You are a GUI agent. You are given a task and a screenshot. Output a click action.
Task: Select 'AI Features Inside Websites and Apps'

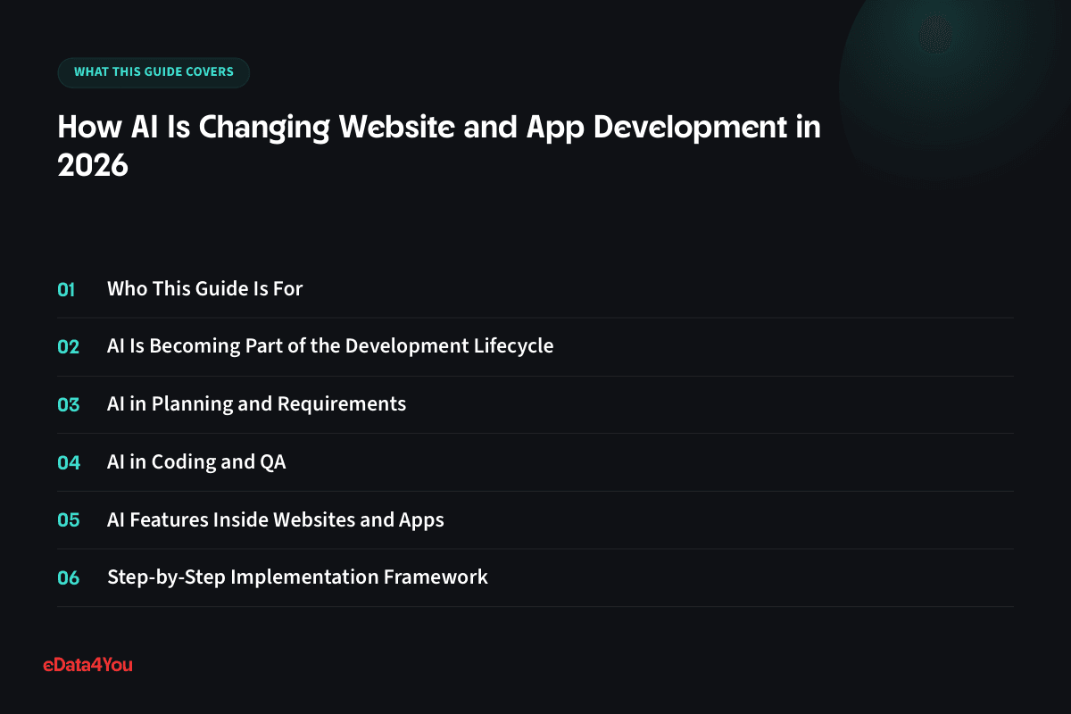276,519
